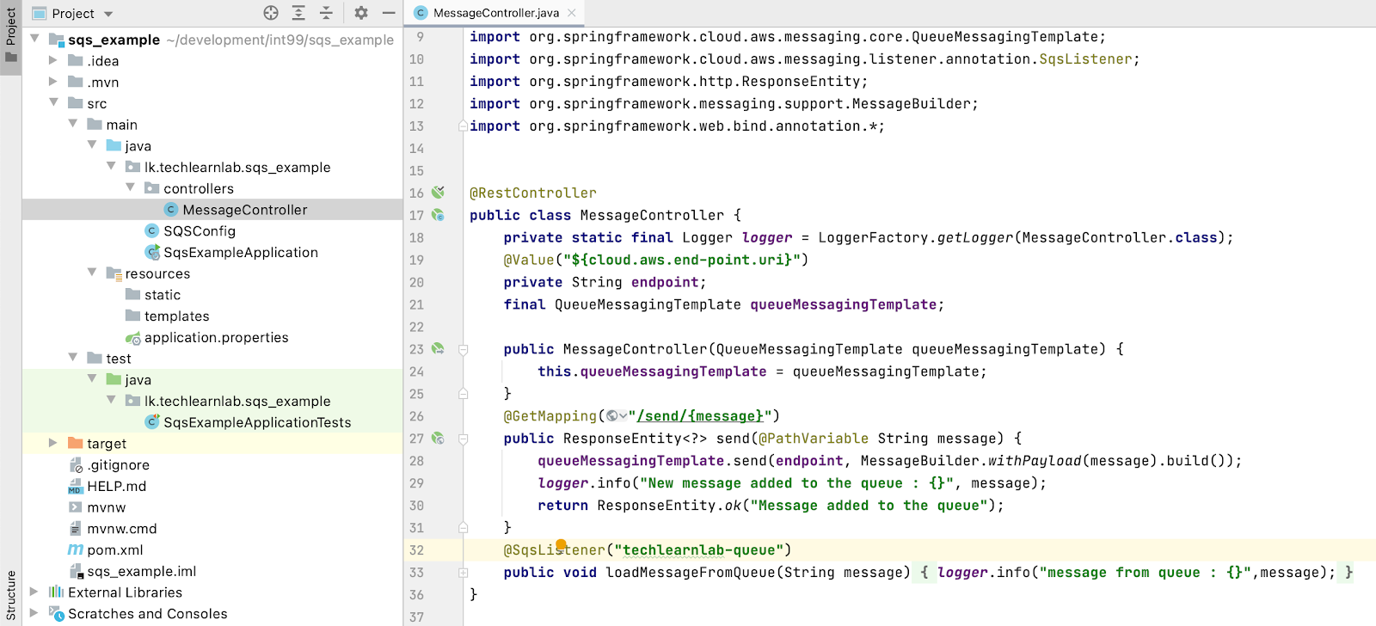Click on line number 32 in gutter
This screenshot has width=1376, height=626.
pyautogui.click(x=416, y=550)
